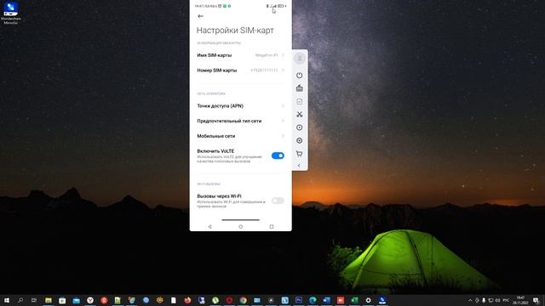
Task: Click the SIM phone number value
Action: (x=264, y=70)
